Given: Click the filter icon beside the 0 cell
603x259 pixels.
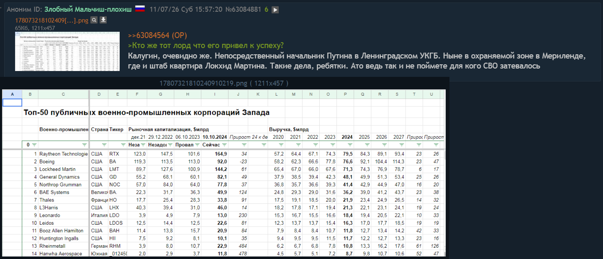Looking at the screenshot, I should pyautogui.click(x=34, y=145).
